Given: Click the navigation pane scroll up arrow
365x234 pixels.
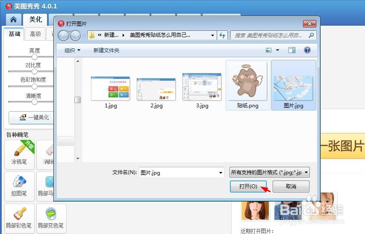Looking at the screenshot, I should (78, 61).
